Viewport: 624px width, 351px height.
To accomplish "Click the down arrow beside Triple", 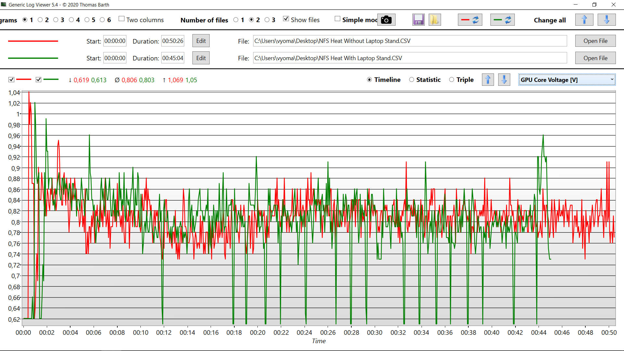I will click(x=504, y=80).
